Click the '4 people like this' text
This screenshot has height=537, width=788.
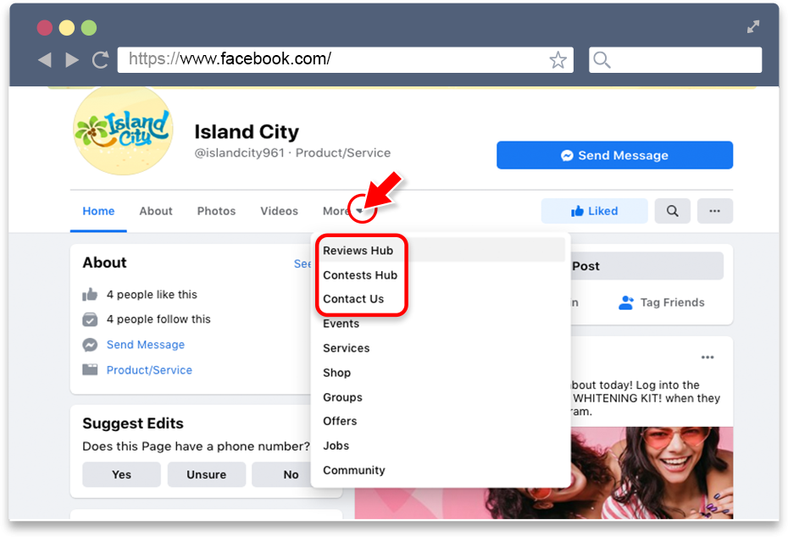(x=152, y=295)
